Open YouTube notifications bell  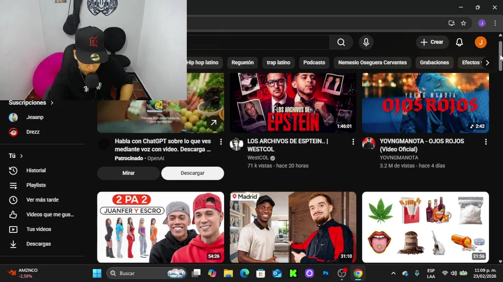[459, 42]
